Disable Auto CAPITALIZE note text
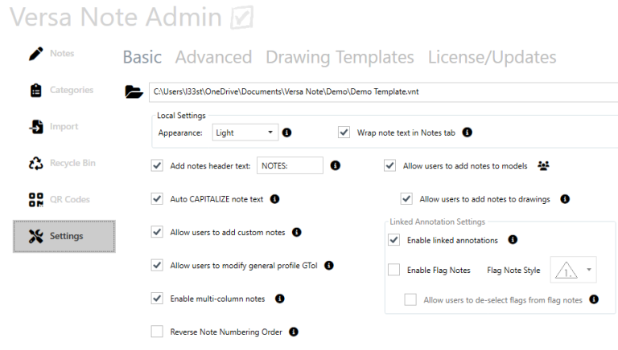This screenshot has height=350, width=618. coord(157,199)
